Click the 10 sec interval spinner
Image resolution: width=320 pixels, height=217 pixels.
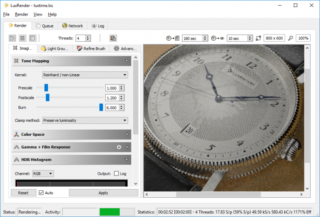click(x=250, y=38)
